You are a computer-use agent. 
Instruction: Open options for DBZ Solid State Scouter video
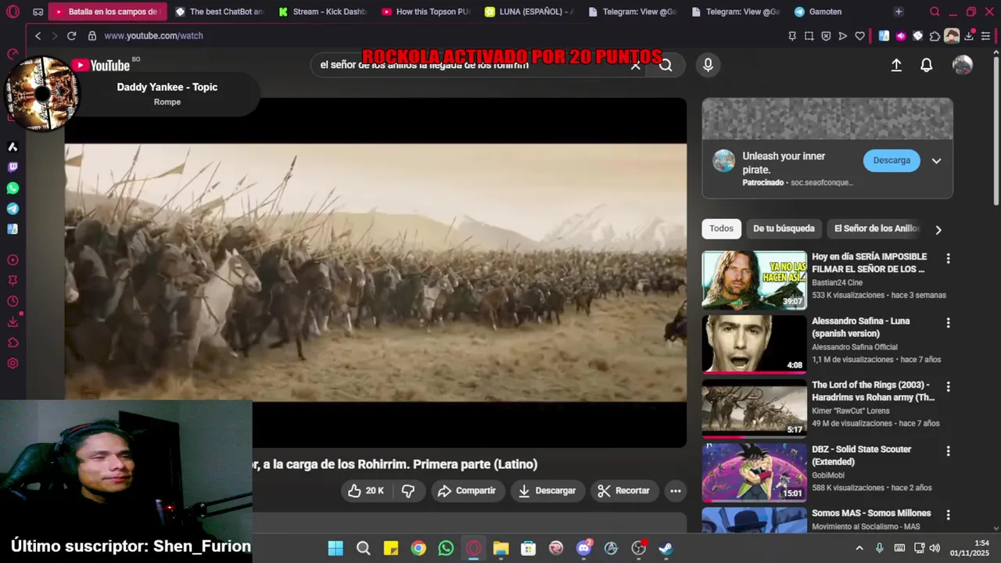pos(948,450)
